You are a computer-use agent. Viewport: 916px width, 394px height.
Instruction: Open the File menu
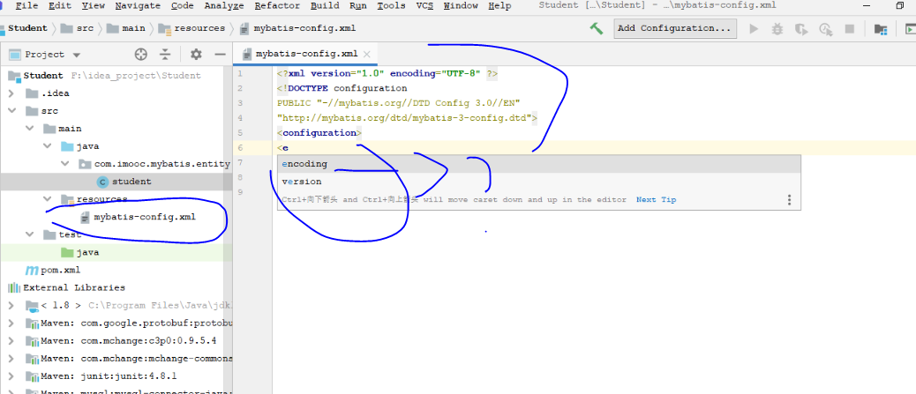point(26,6)
